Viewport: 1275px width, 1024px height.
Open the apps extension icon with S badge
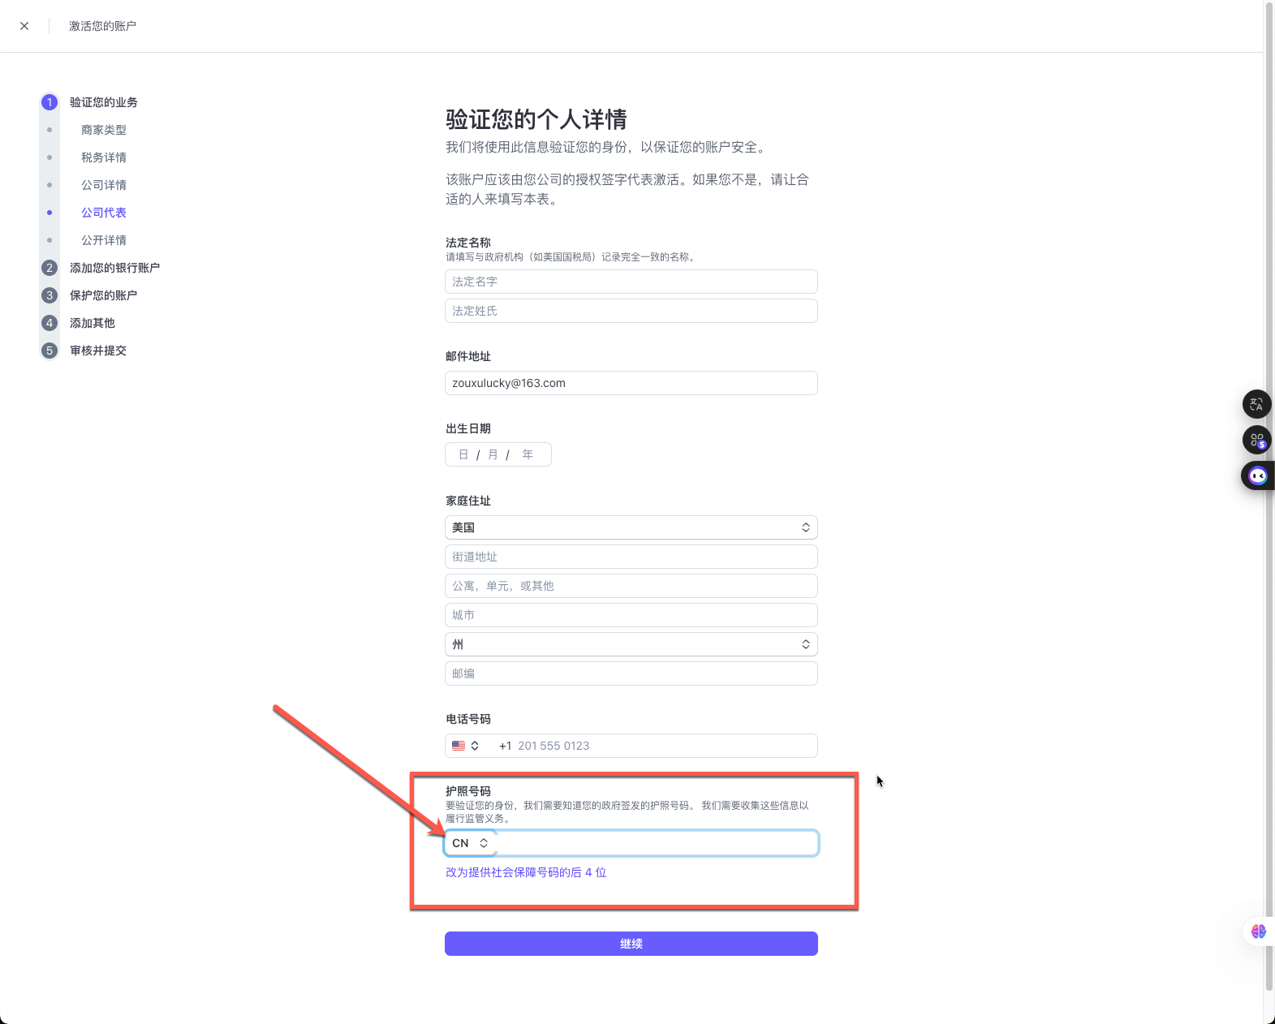pyautogui.click(x=1256, y=440)
